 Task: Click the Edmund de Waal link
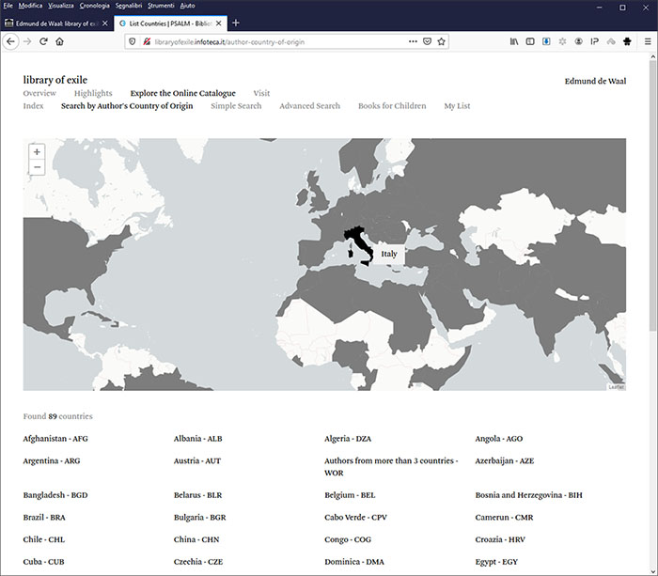coord(595,81)
